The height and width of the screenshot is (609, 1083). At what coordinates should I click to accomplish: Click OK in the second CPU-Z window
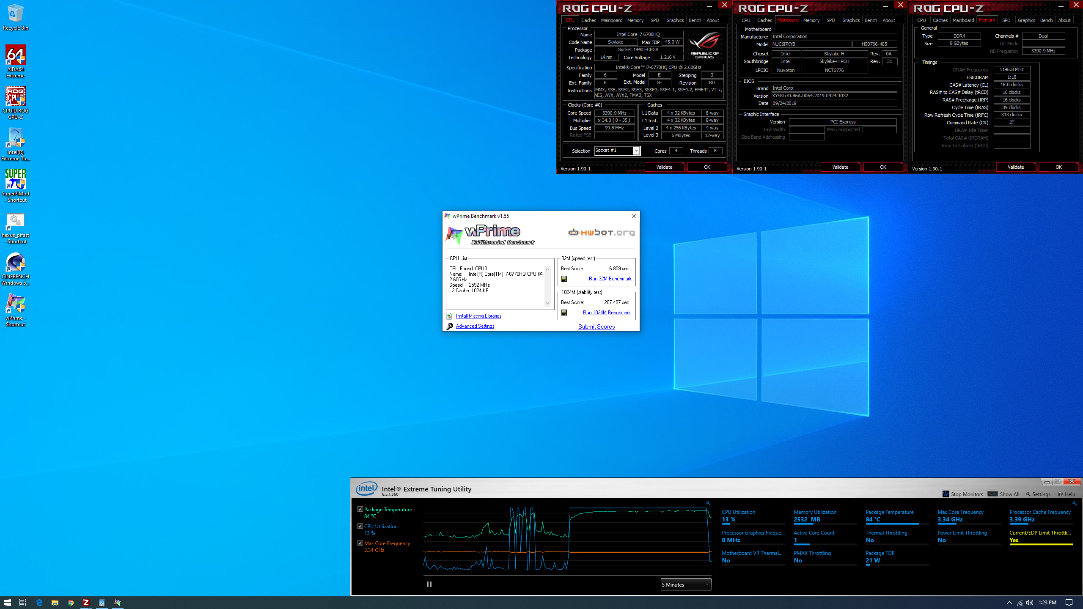pyautogui.click(x=883, y=167)
